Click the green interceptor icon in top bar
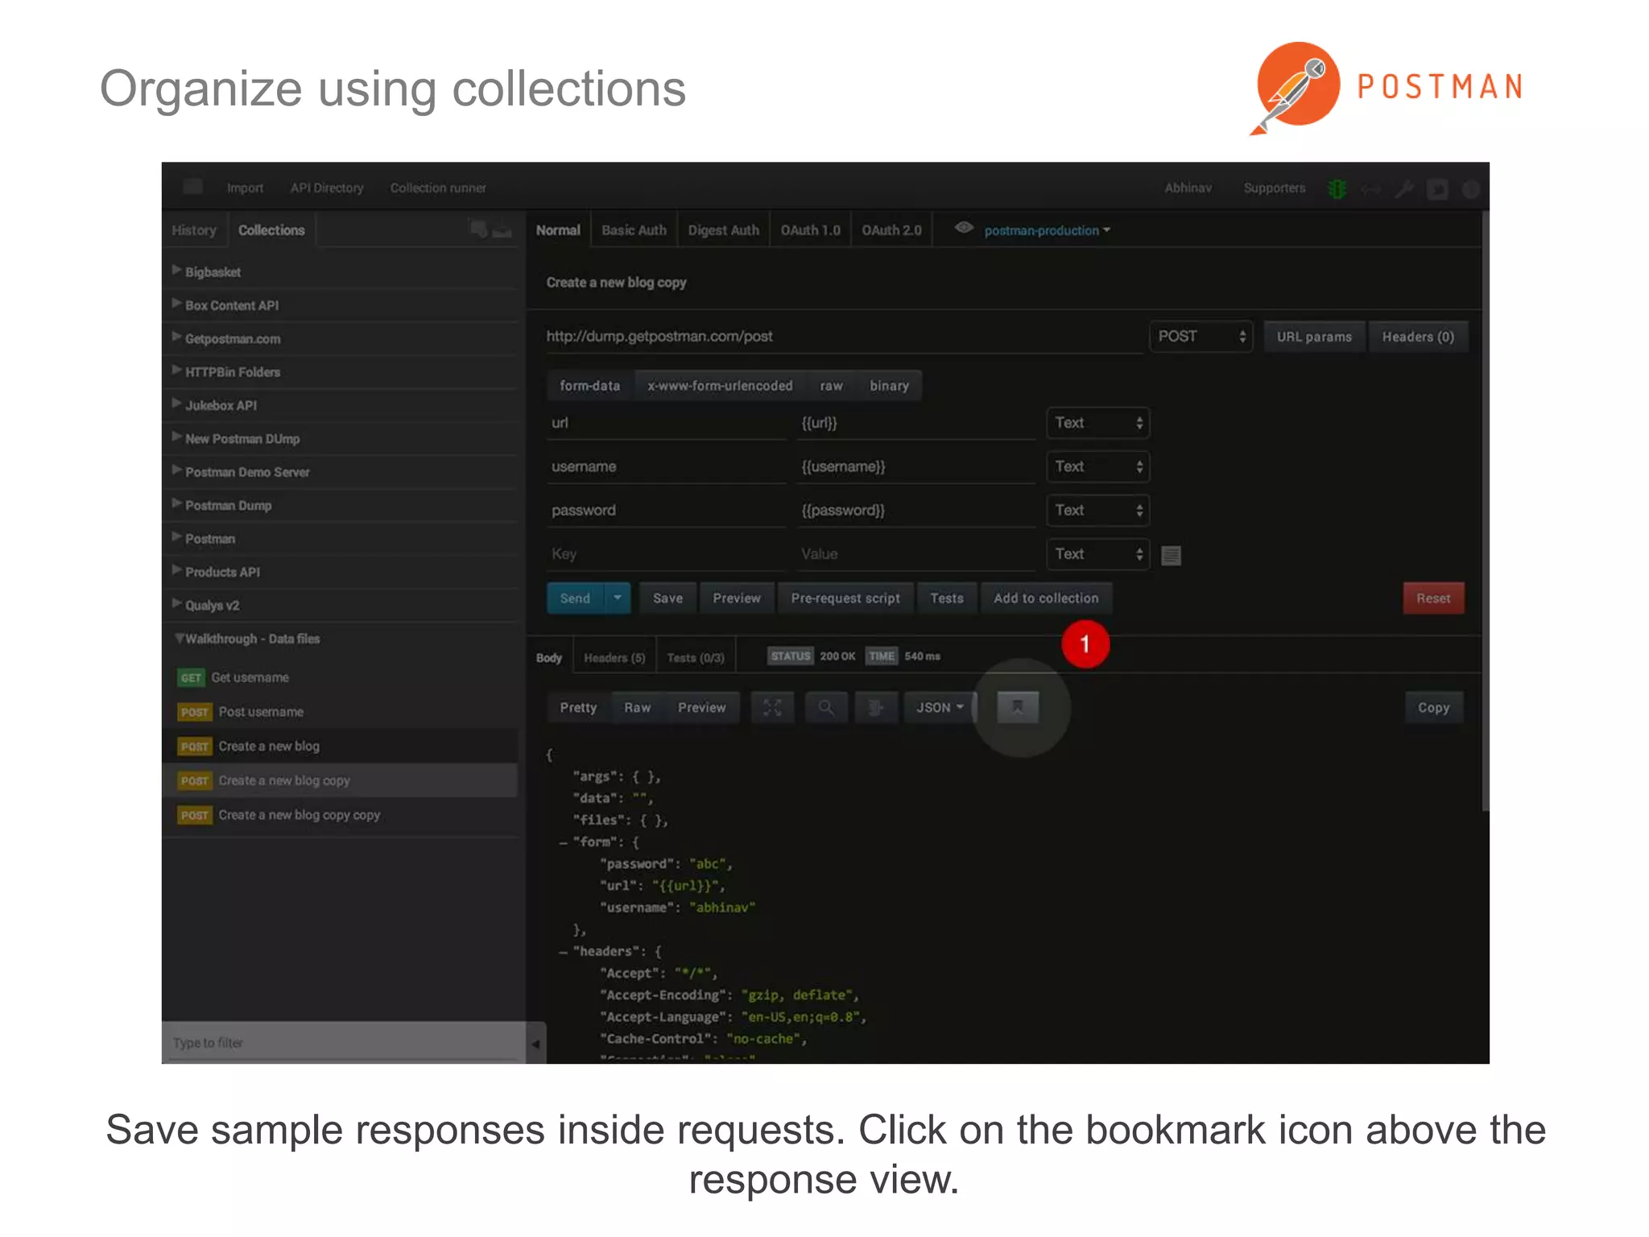The height and width of the screenshot is (1237, 1649). pos(1337,188)
